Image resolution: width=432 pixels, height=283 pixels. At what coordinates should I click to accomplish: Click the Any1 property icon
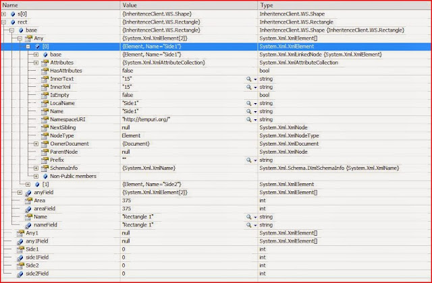(x=20, y=233)
